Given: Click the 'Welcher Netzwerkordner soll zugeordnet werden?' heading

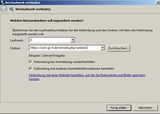Looking at the screenshot, I should 48,20.
